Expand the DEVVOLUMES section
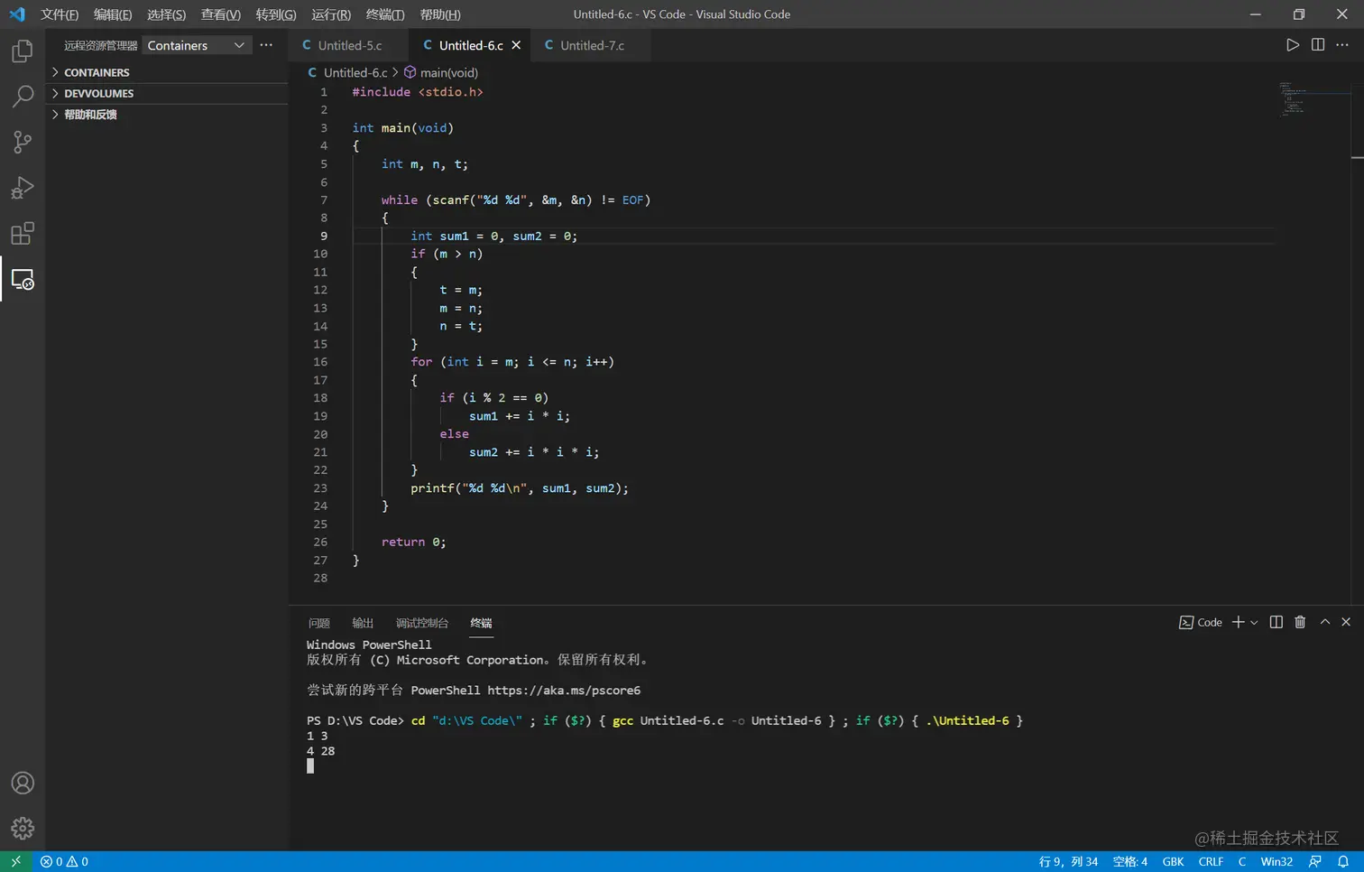The height and width of the screenshot is (872, 1364). point(169,94)
